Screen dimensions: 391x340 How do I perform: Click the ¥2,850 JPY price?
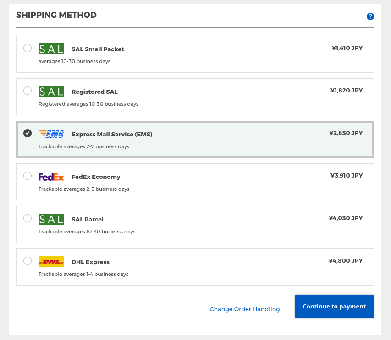(346, 133)
